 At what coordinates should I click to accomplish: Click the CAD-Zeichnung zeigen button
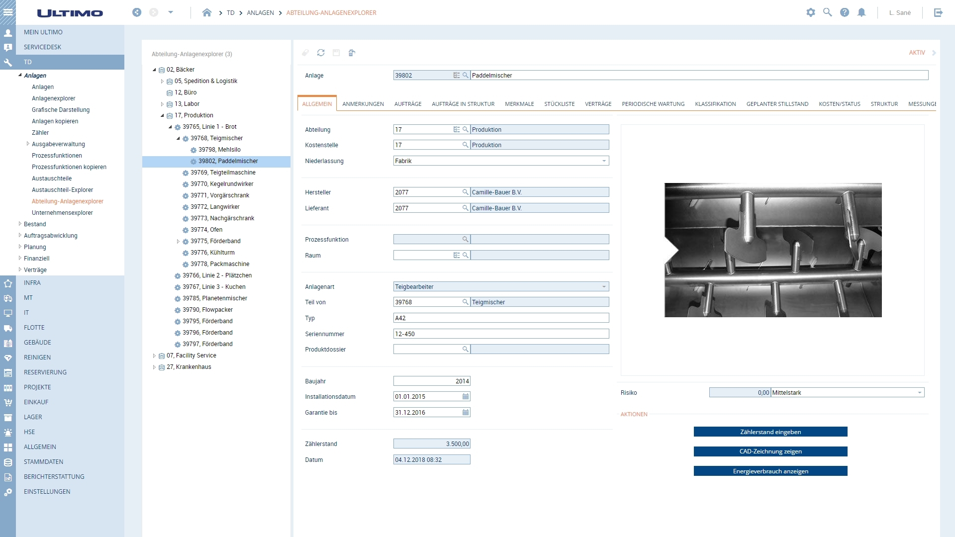[x=770, y=451]
